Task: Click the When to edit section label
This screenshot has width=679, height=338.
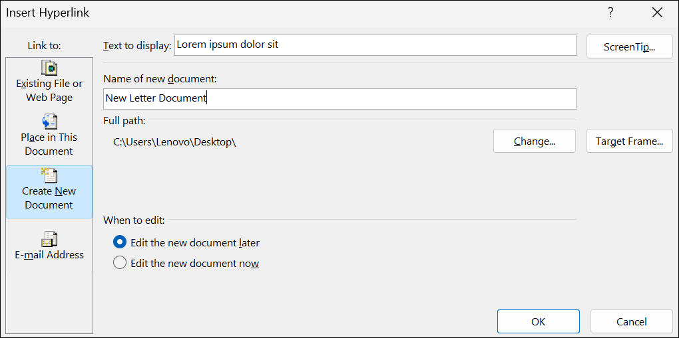Action: click(134, 220)
